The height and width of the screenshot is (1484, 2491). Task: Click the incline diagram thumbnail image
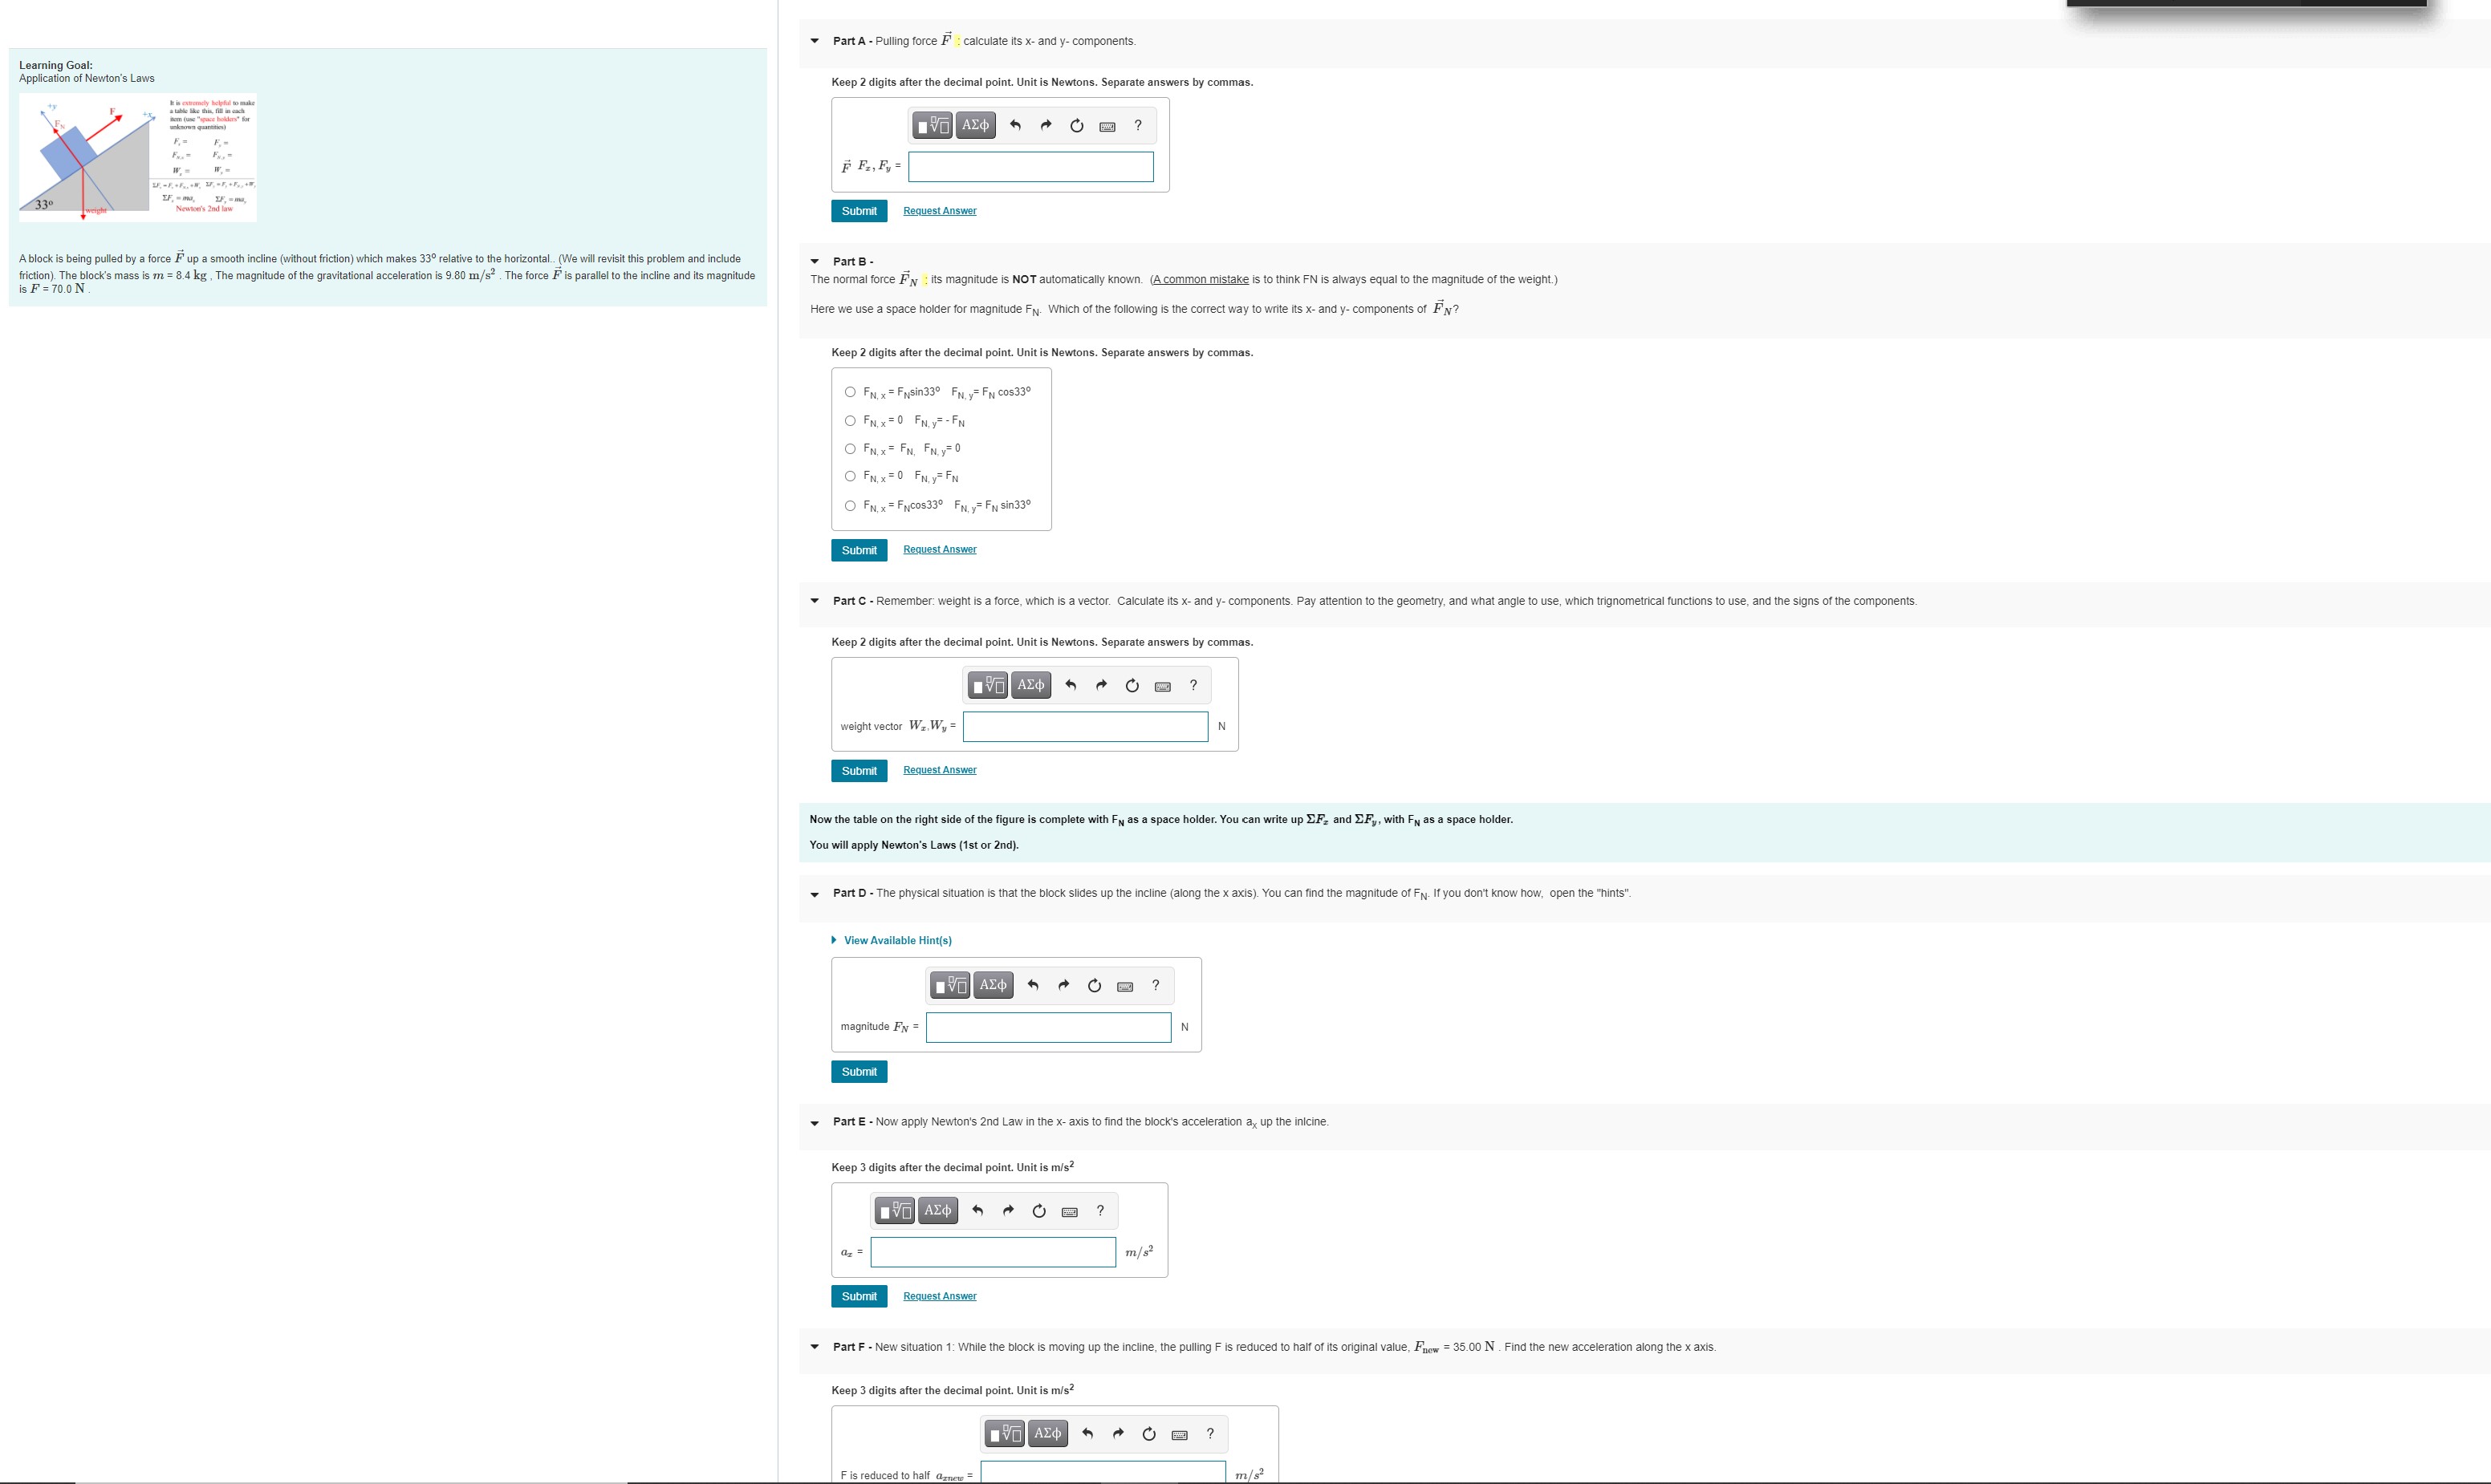[x=137, y=157]
